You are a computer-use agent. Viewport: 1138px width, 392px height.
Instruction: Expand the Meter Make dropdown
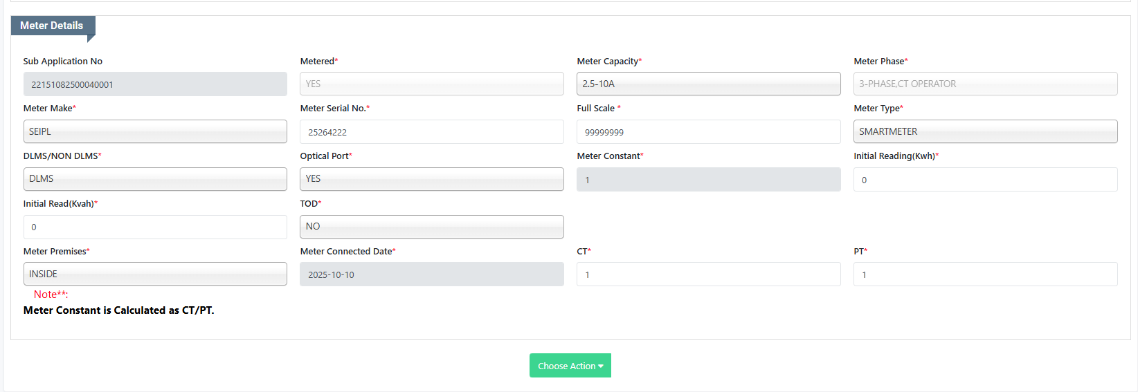(x=155, y=131)
